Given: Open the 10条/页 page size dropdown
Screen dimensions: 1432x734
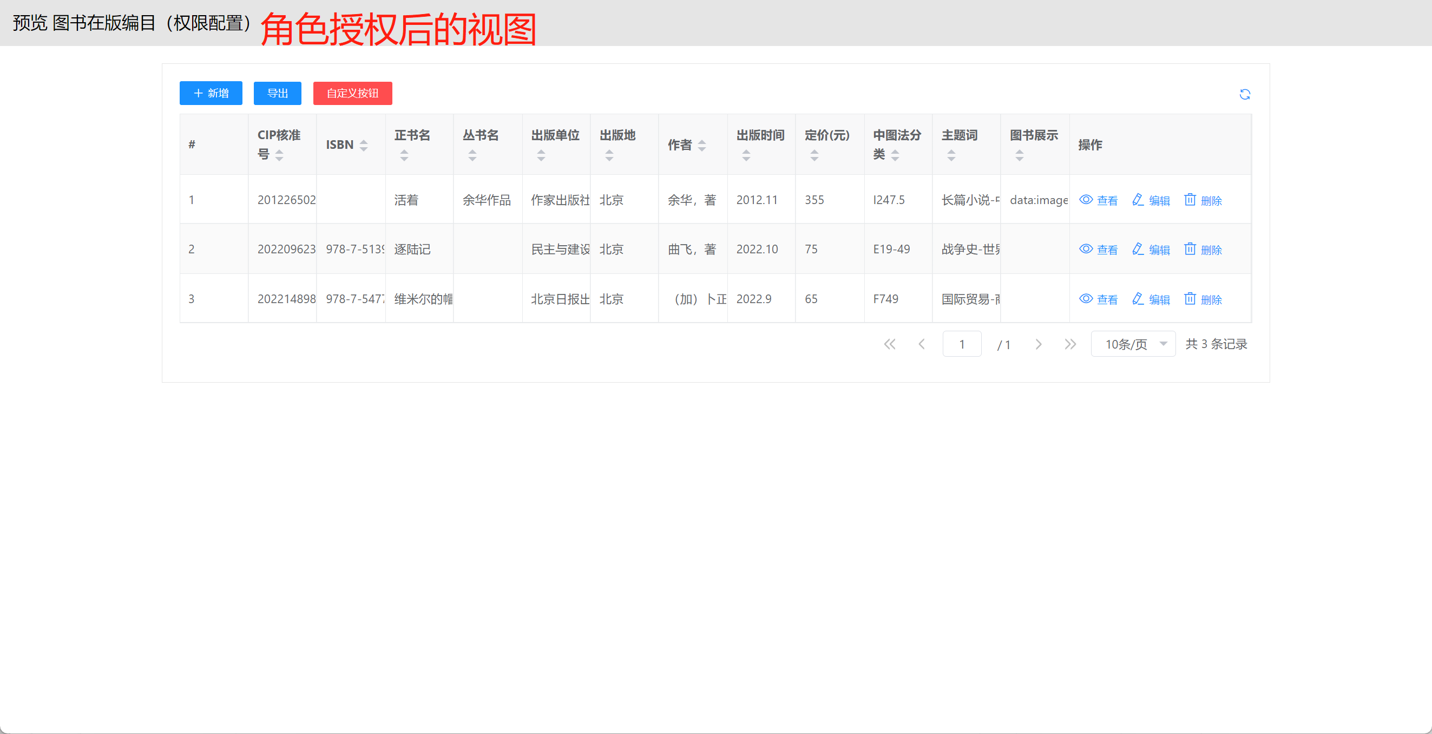Looking at the screenshot, I should click(1133, 344).
